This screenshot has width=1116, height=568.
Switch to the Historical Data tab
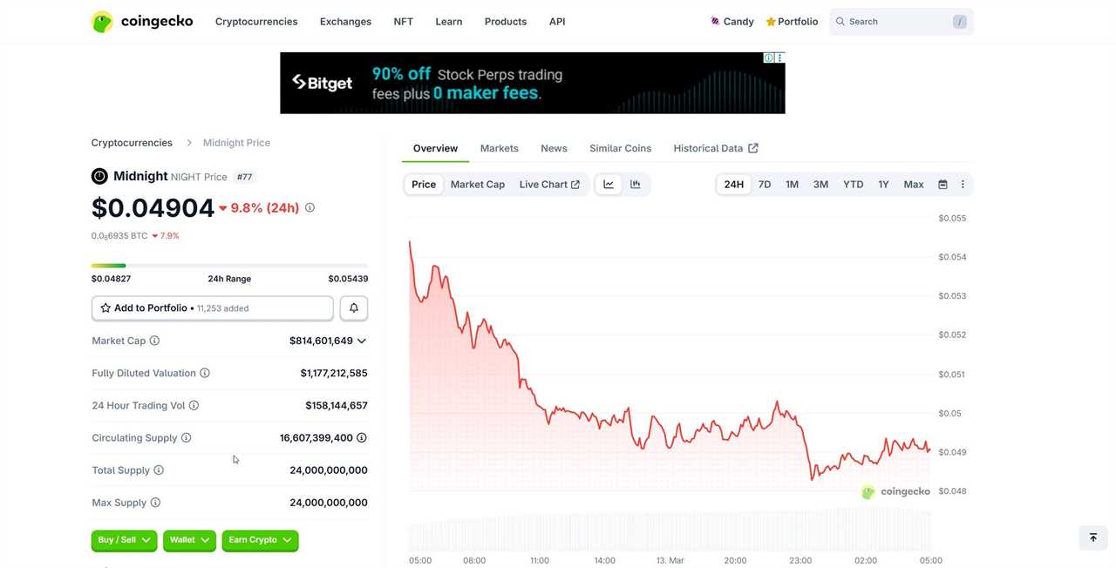point(708,148)
